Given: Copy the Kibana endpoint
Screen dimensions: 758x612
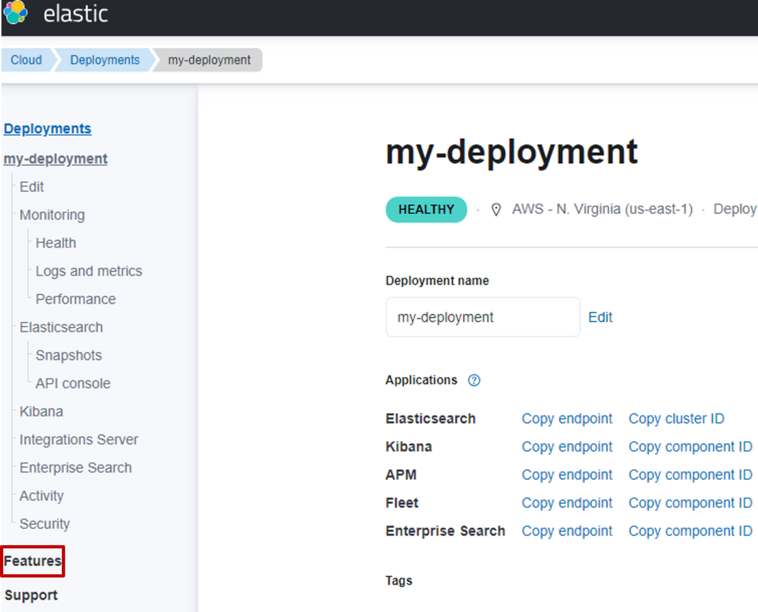Looking at the screenshot, I should (567, 447).
